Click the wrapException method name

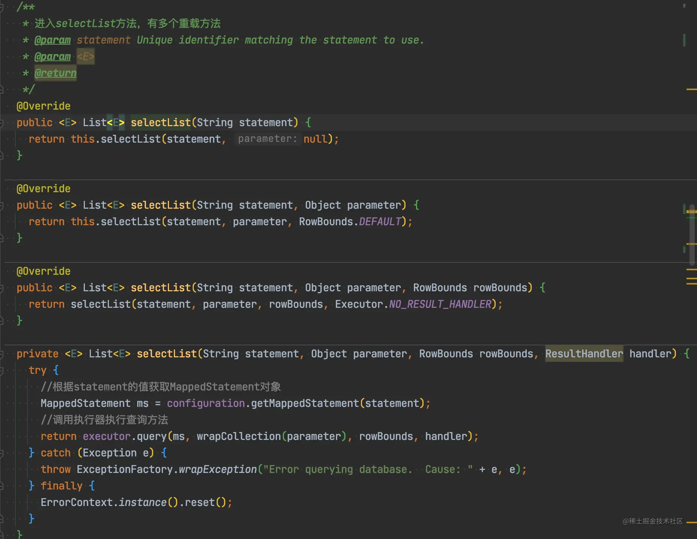pyautogui.click(x=218, y=470)
